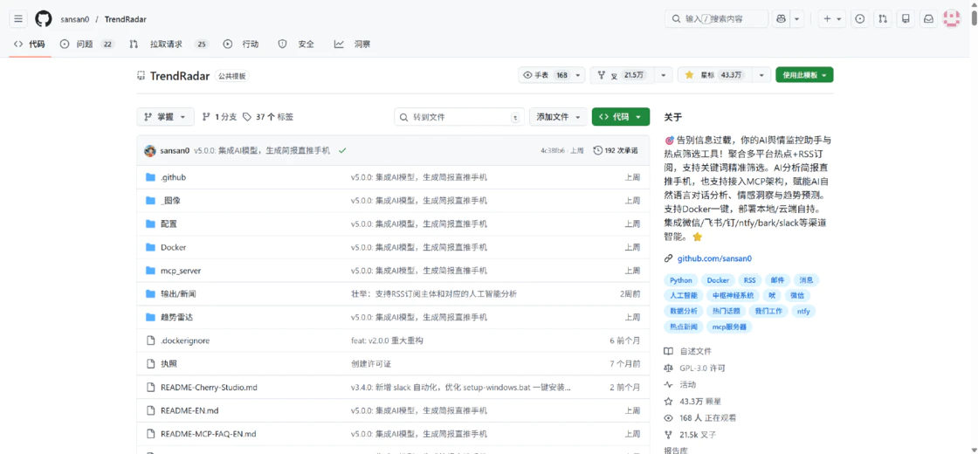This screenshot has height=454, width=978.
Task: Open README-Cherry-Studio.md file
Action: (209, 388)
